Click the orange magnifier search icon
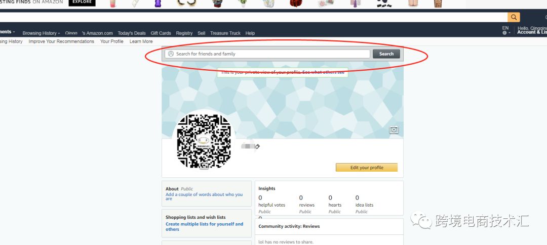 click(514, 17)
